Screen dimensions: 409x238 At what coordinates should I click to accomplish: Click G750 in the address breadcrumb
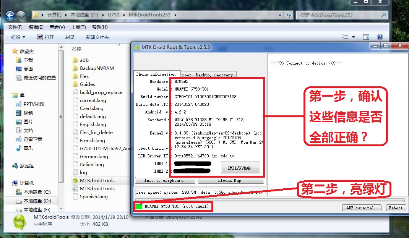point(114,15)
